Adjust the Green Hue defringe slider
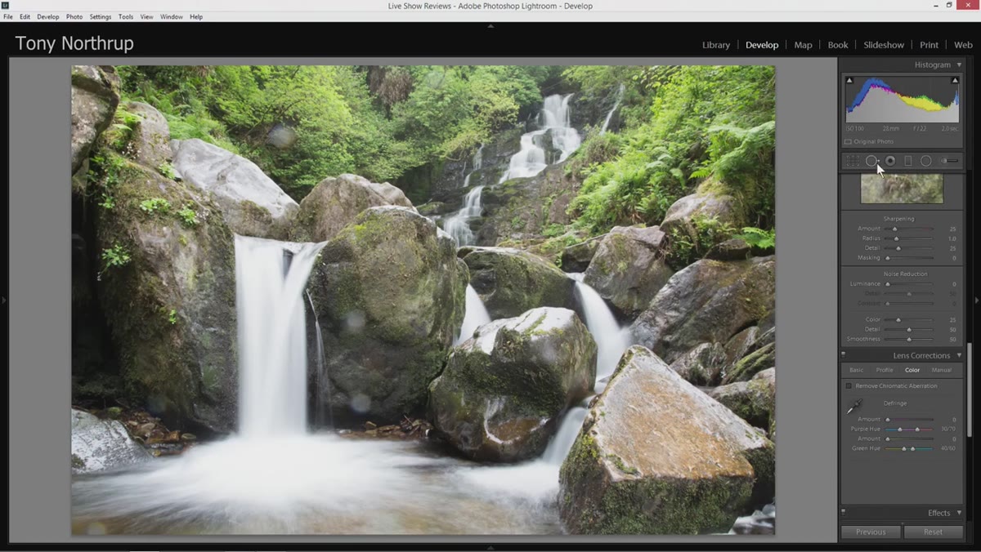Viewport: 981px width, 552px height. [x=909, y=448]
